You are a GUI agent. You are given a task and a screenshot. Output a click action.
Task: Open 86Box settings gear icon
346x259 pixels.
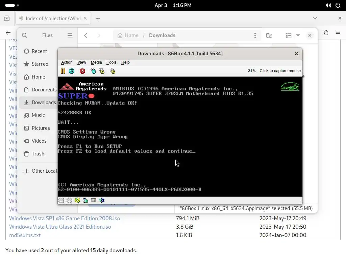[112, 71]
